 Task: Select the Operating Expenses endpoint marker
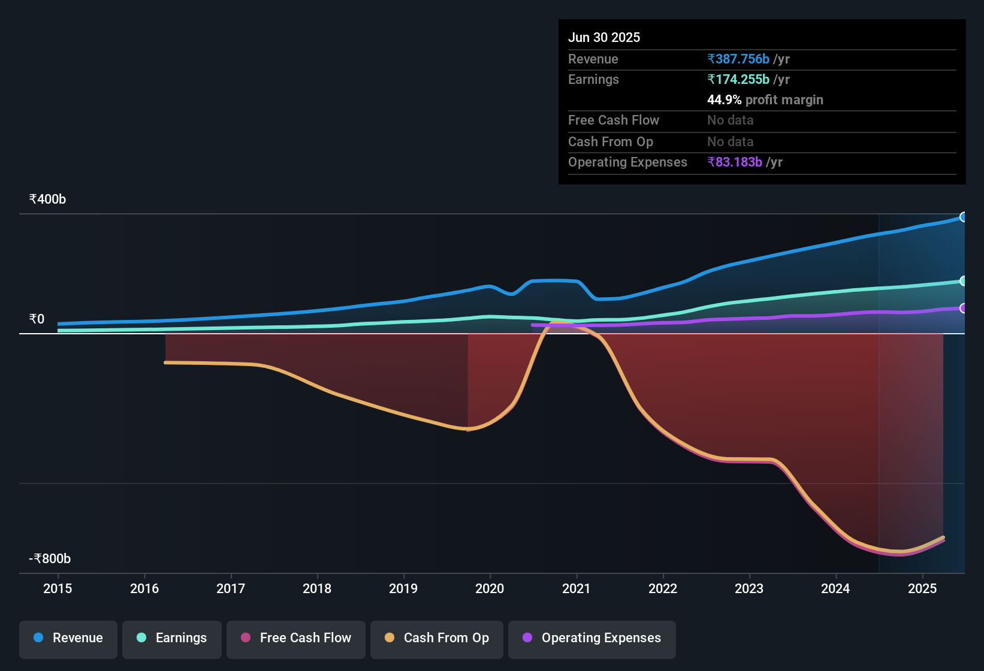tap(964, 309)
